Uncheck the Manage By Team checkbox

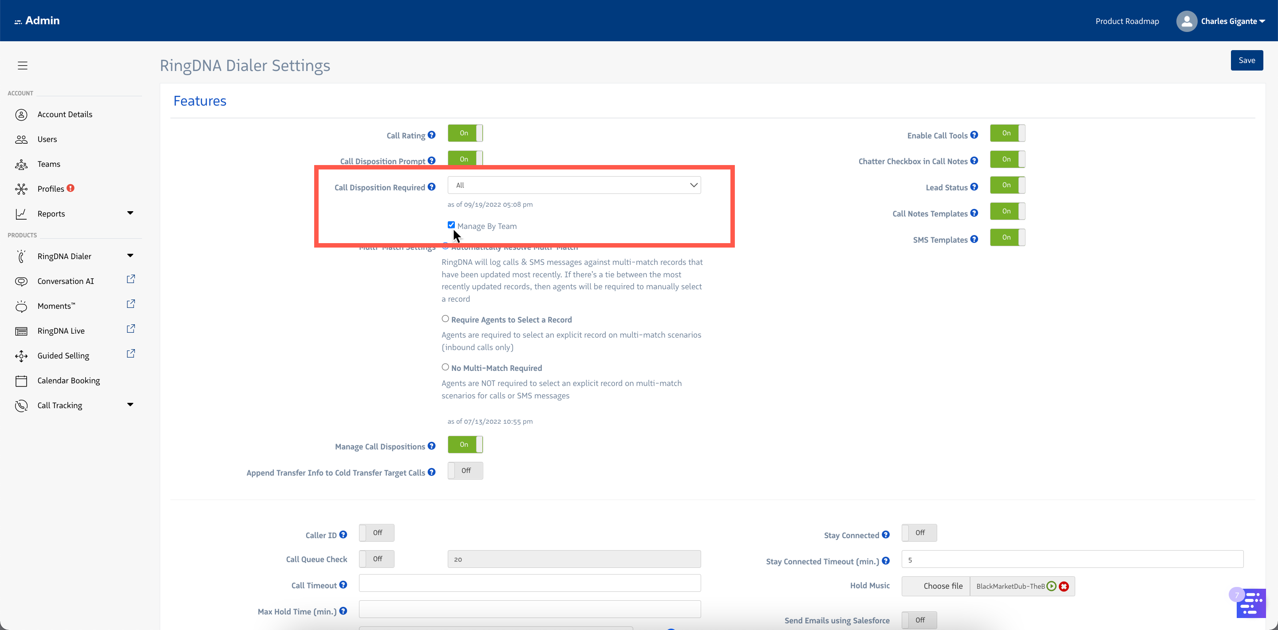pos(451,225)
